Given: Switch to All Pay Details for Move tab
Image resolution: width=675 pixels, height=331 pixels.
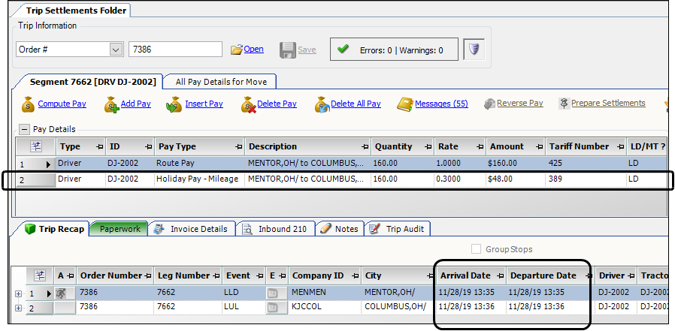Looking at the screenshot, I should 221,81.
